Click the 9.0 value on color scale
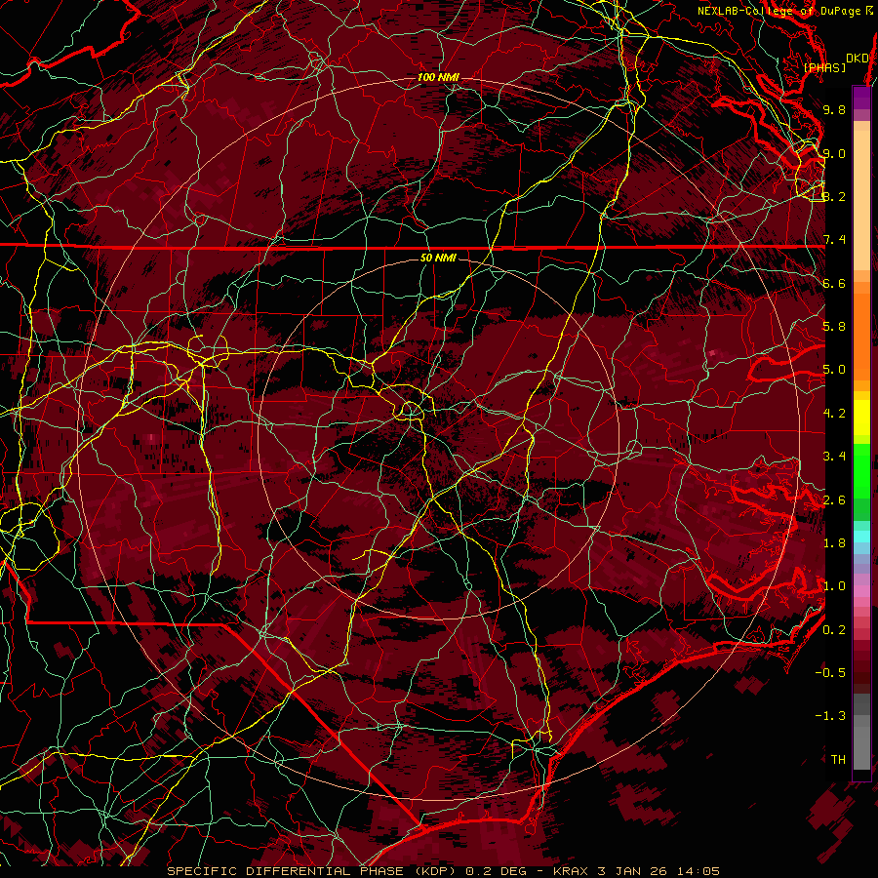The height and width of the screenshot is (878, 878). (834, 153)
